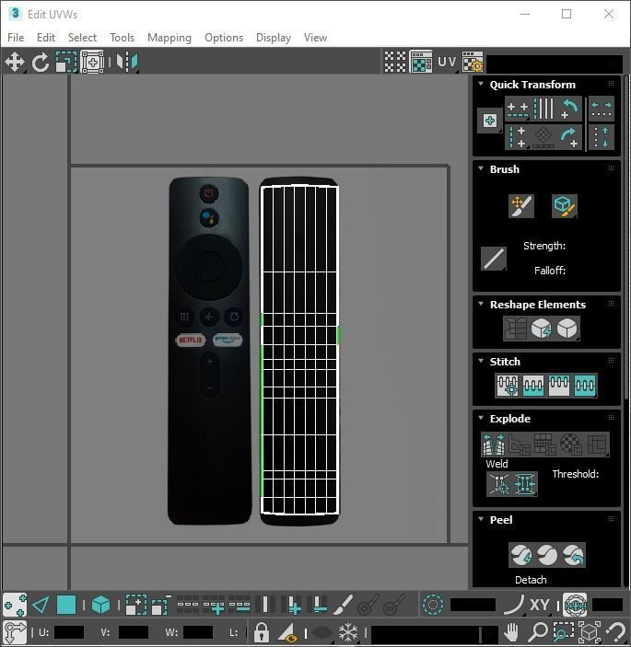Toggle Display Only Selected Polygons eye icon
Viewport: 631px width, 647px height.
click(288, 631)
